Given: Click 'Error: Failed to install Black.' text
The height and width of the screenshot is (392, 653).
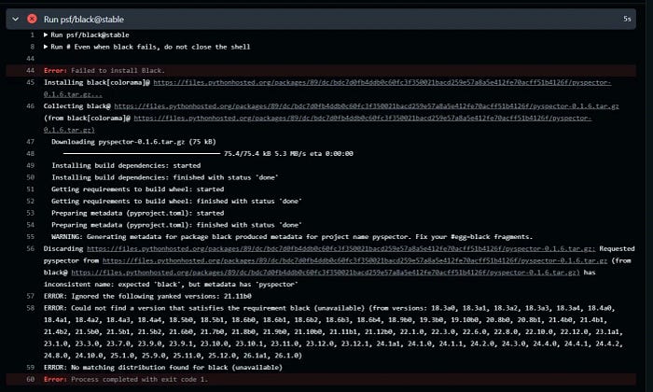Looking at the screenshot, I should (x=104, y=70).
